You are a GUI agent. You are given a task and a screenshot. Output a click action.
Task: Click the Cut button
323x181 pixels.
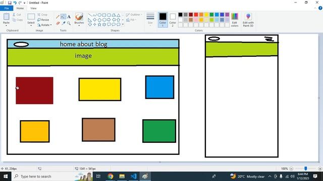17,15
